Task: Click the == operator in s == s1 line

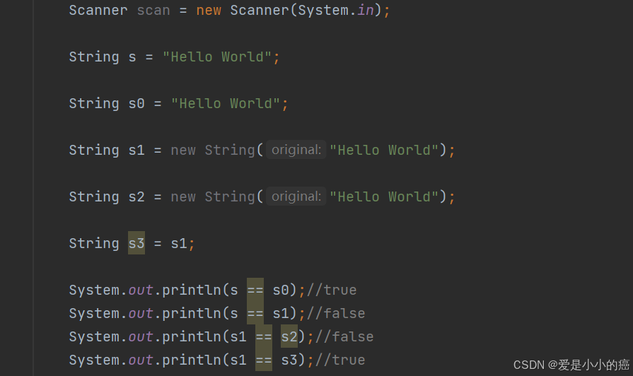Action: click(x=255, y=314)
